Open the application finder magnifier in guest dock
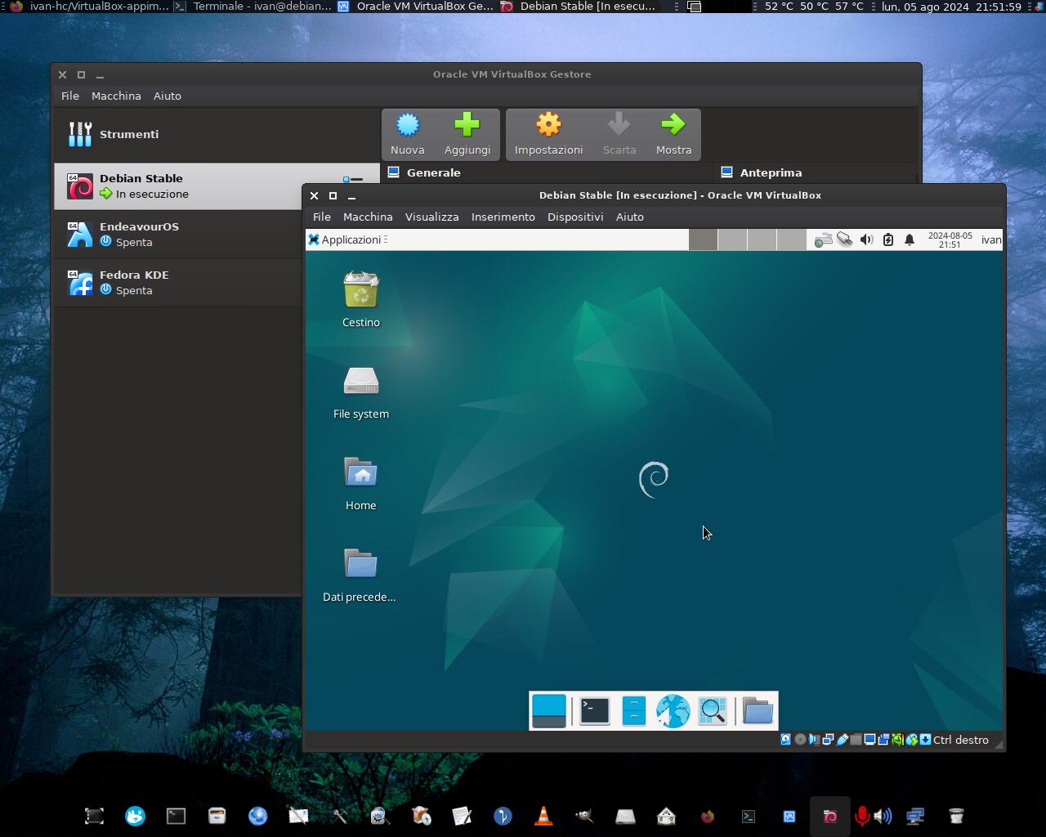Image resolution: width=1046 pixels, height=837 pixels. [x=712, y=711]
